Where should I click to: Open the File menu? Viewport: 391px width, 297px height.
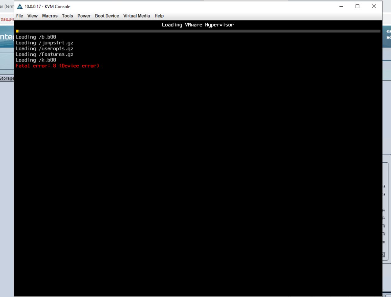coord(20,16)
